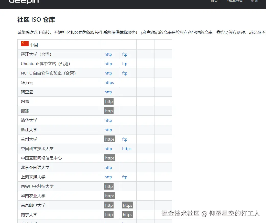Image resolution: width=266 pixels, height=223 pixels.
Task: Select the 中国科学技术大学 row name
Action: (37, 149)
